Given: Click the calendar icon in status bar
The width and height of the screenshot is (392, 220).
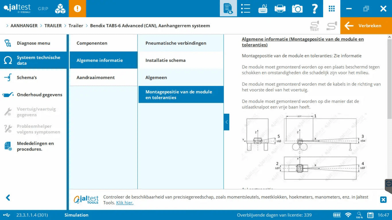Looking at the screenshot, I should click(x=370, y=215).
